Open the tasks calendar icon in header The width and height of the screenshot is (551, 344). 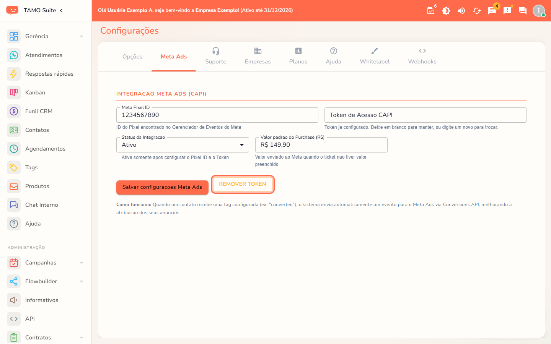[x=431, y=11]
